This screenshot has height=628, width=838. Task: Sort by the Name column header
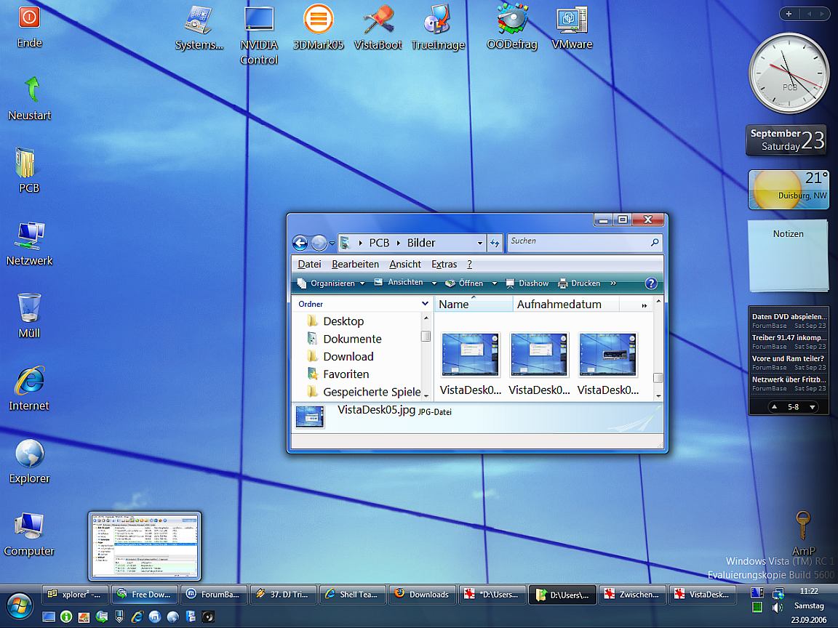[474, 305]
